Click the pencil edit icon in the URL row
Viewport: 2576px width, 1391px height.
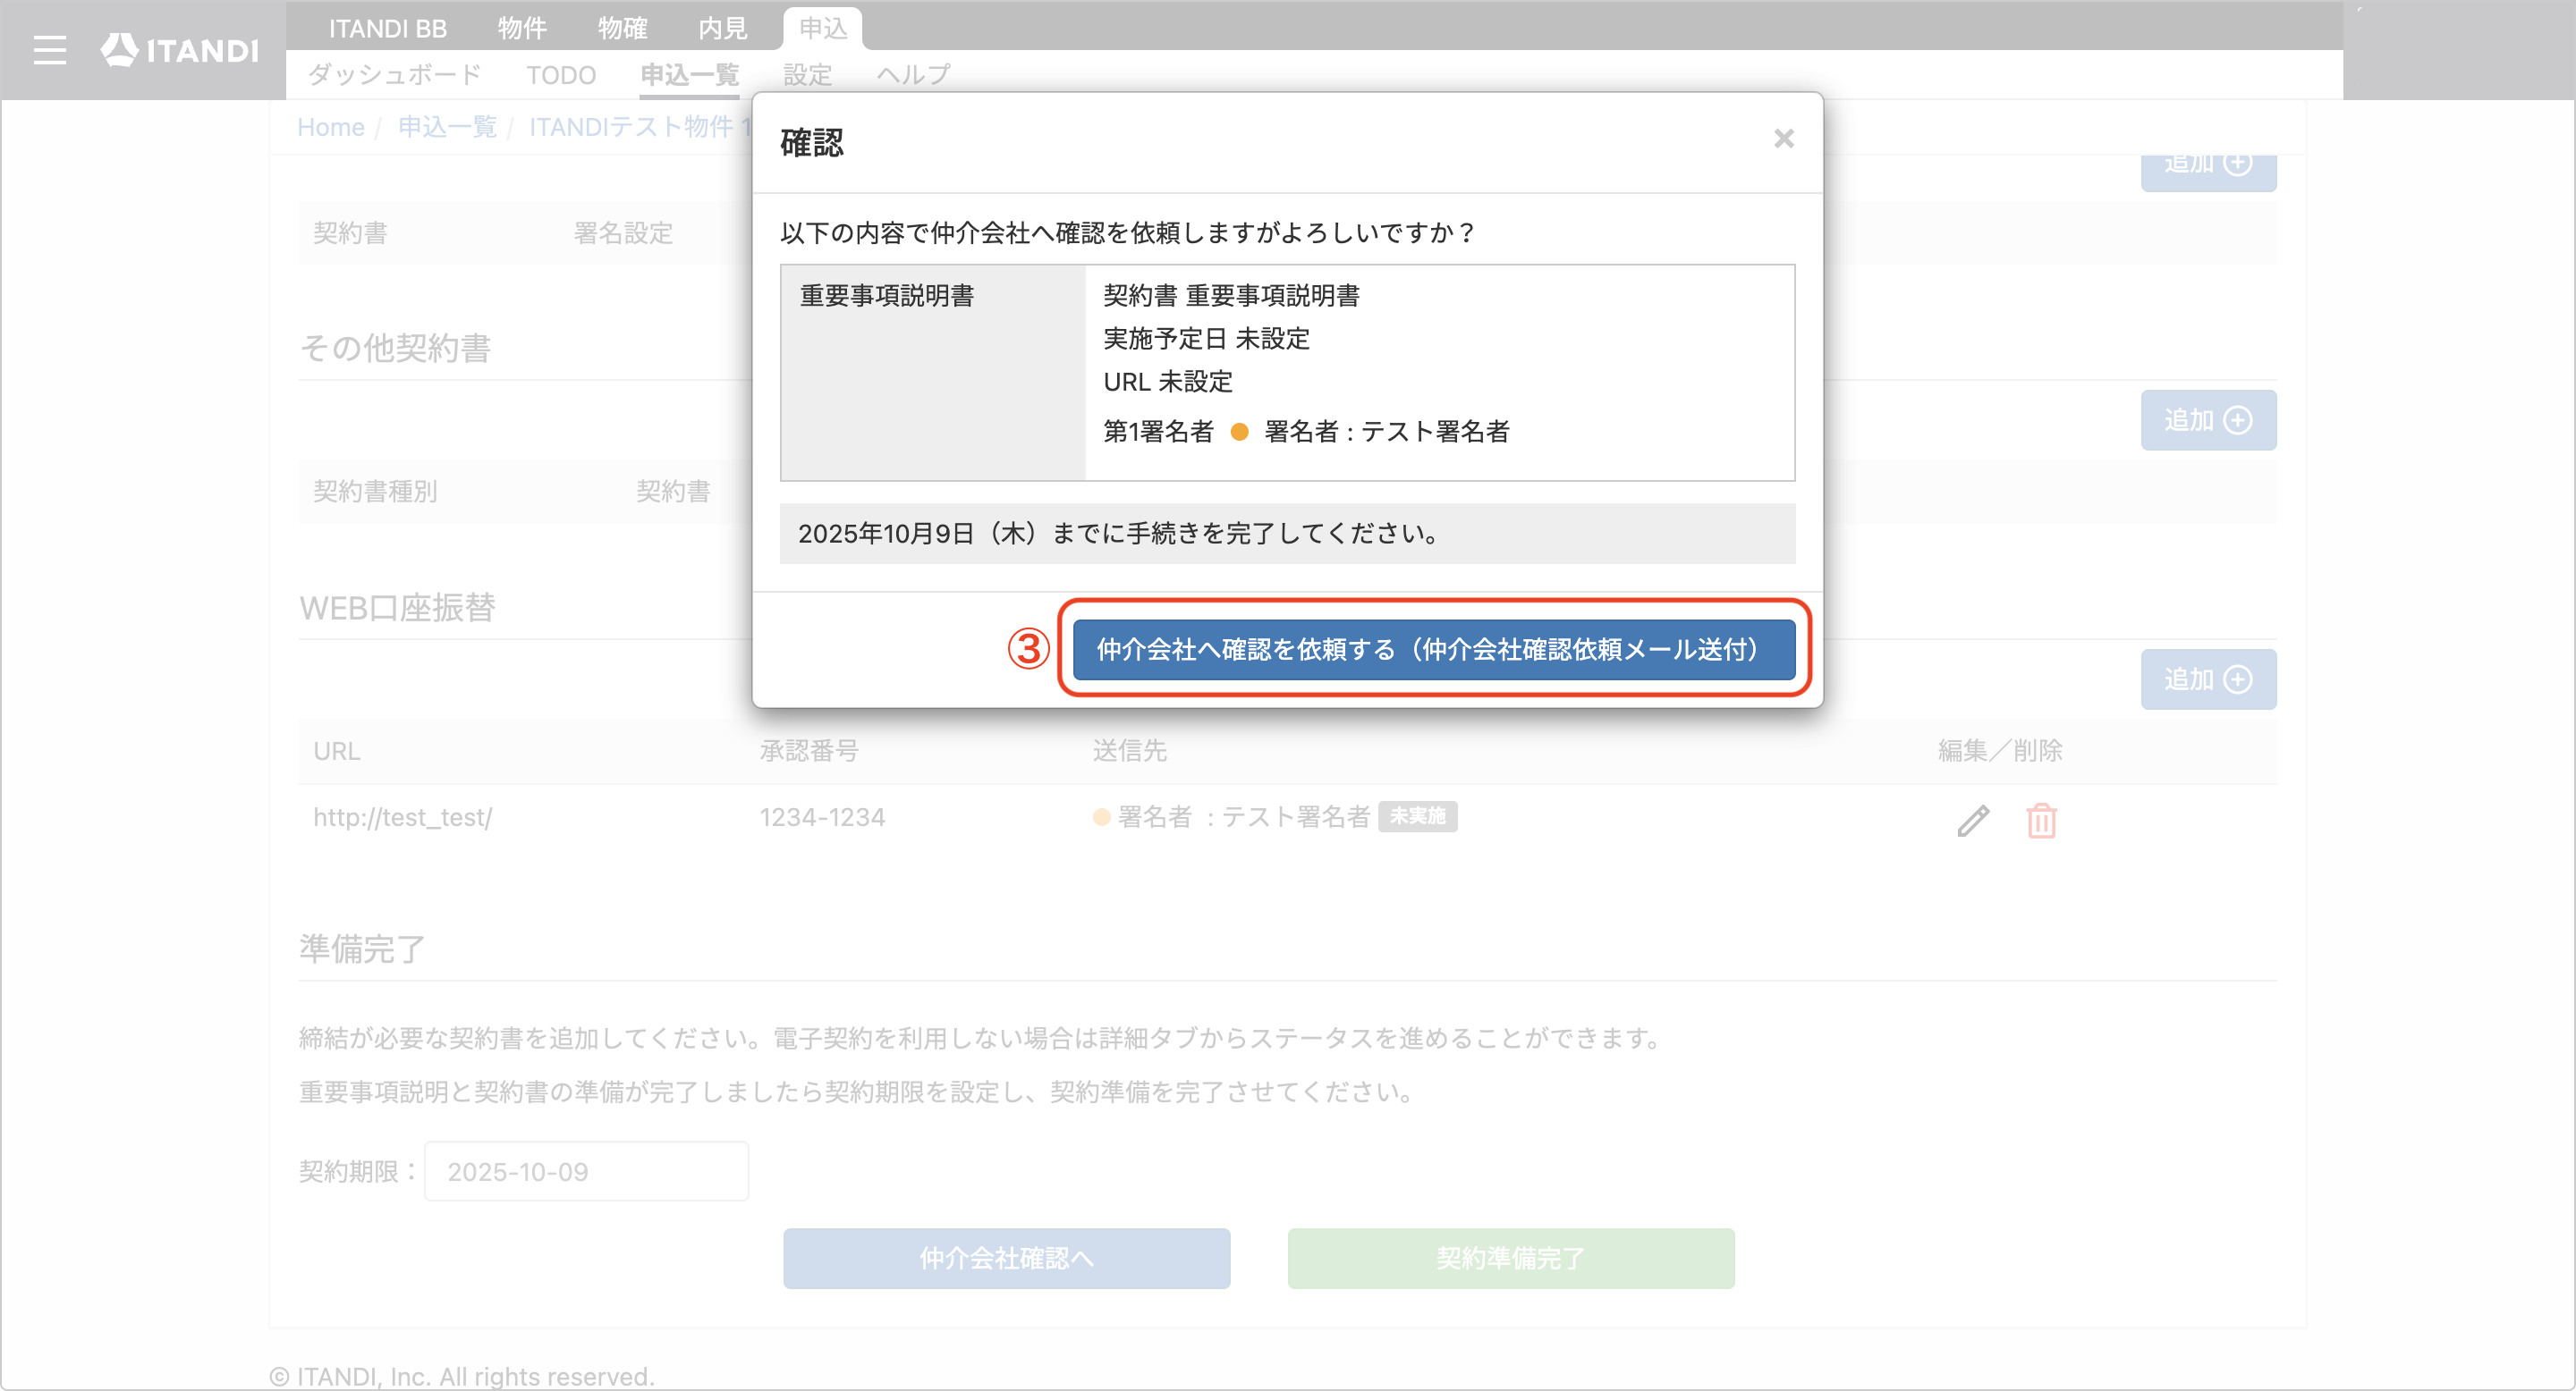click(1972, 821)
